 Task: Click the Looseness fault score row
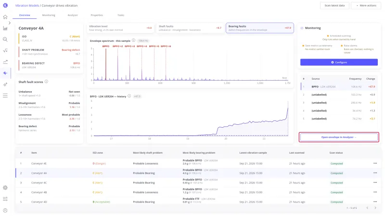(49, 117)
